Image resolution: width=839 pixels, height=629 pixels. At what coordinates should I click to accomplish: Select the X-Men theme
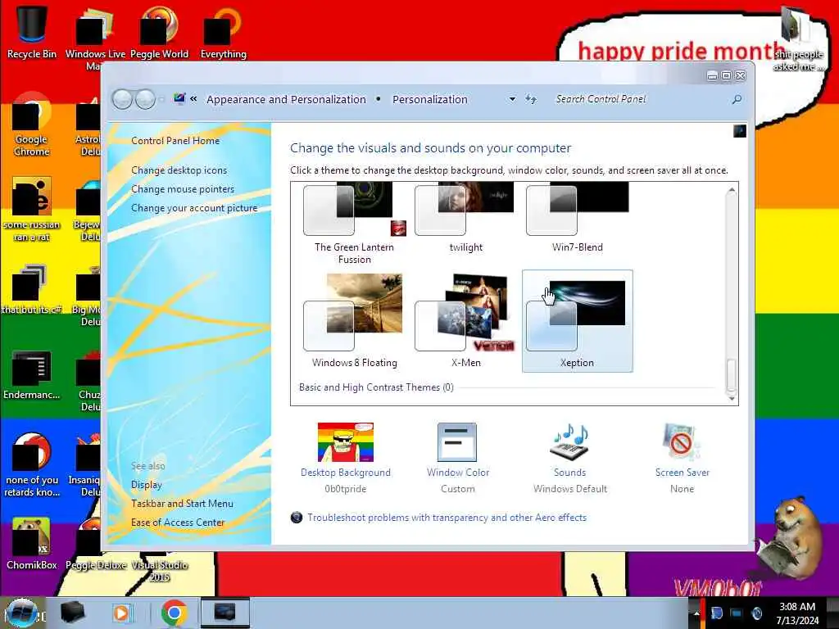tap(465, 321)
